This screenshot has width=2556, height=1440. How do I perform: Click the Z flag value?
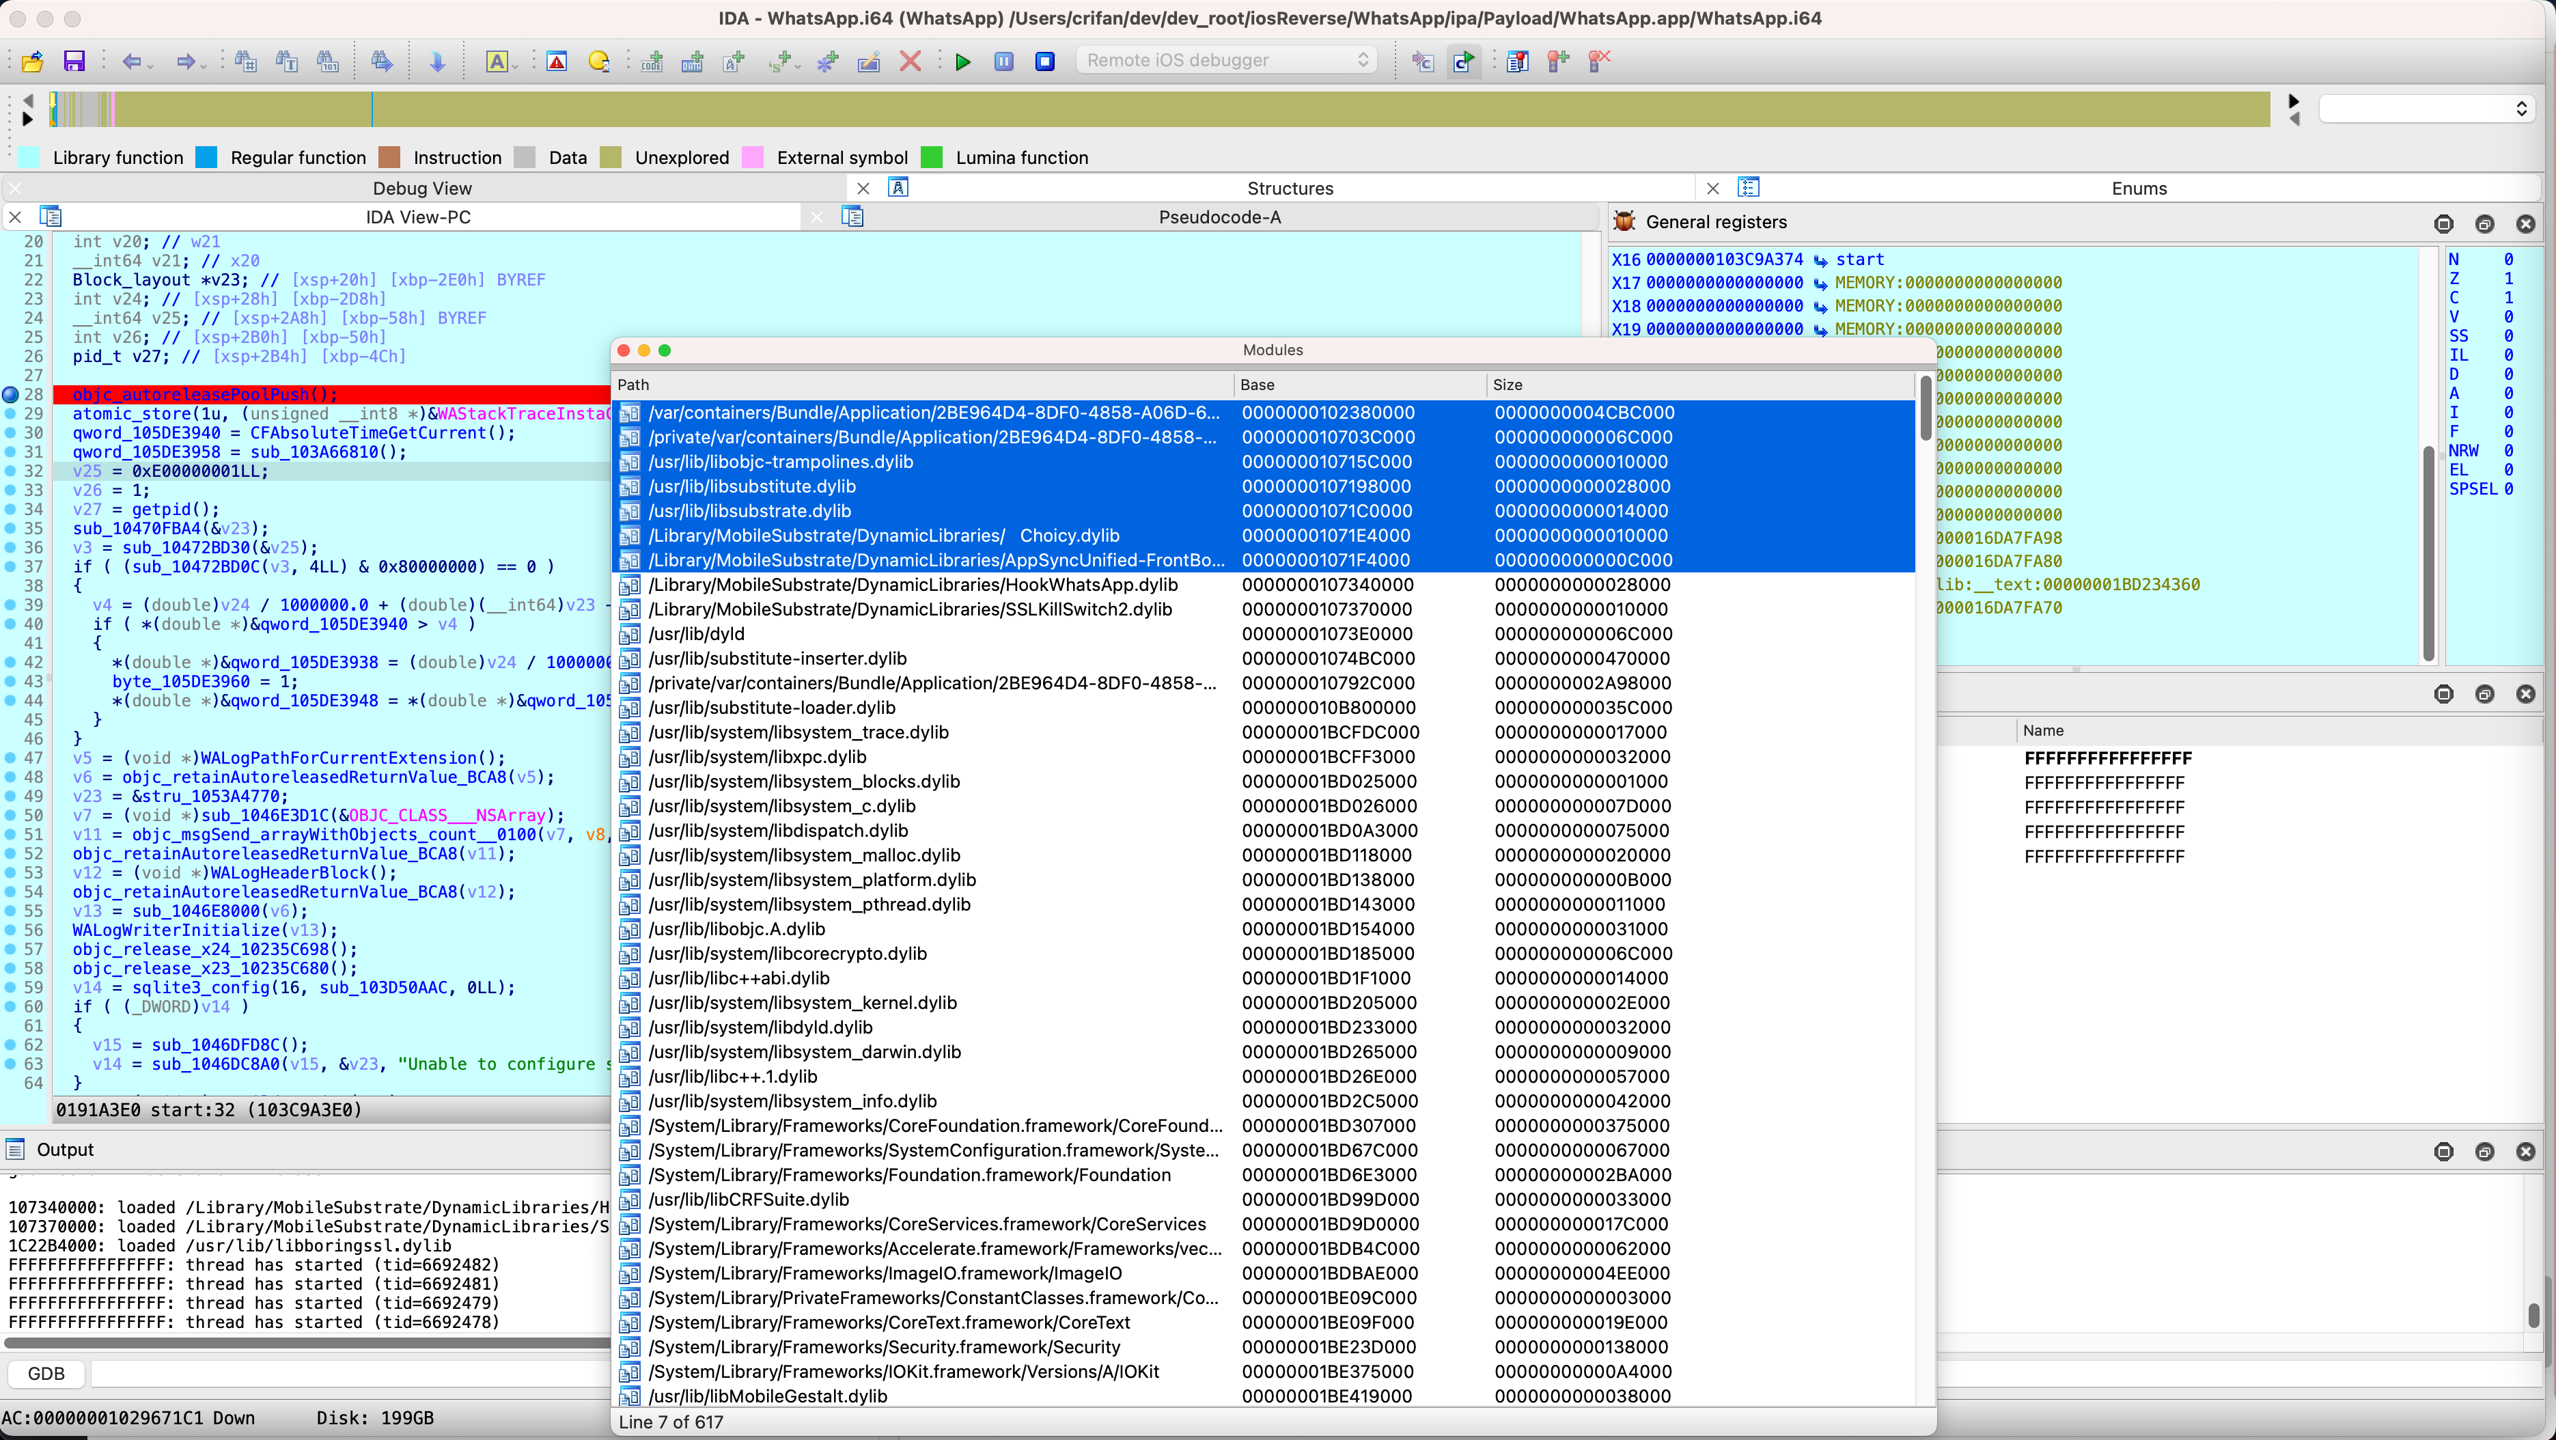[x=2508, y=279]
